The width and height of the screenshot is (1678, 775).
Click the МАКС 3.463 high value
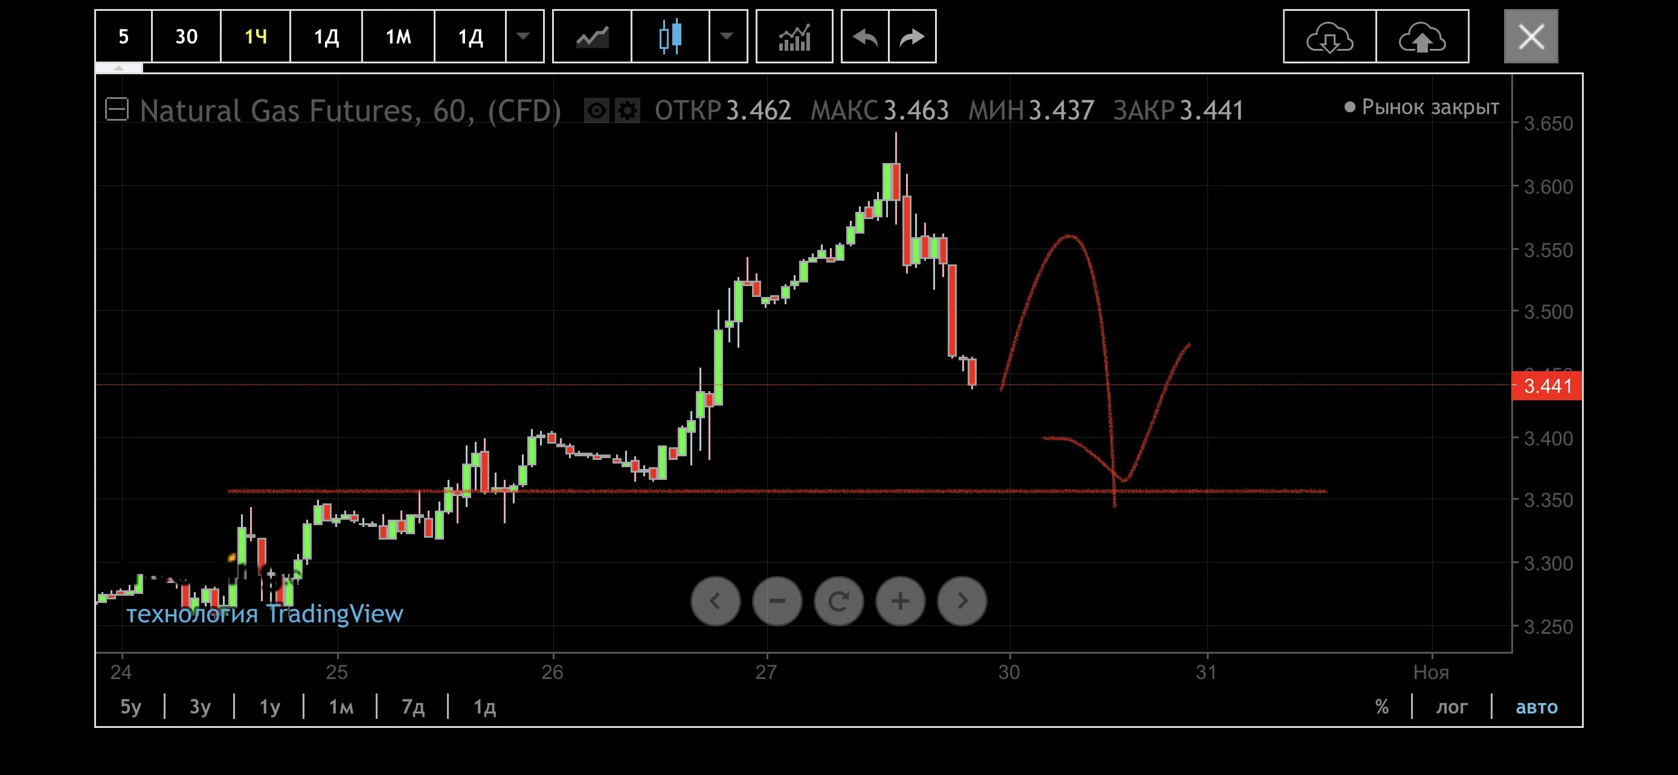(x=879, y=110)
